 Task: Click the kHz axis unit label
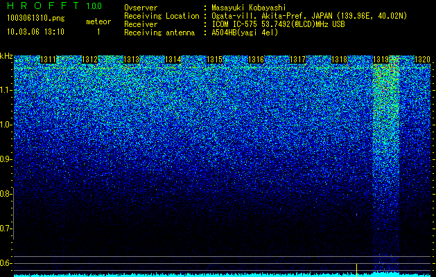[6, 56]
